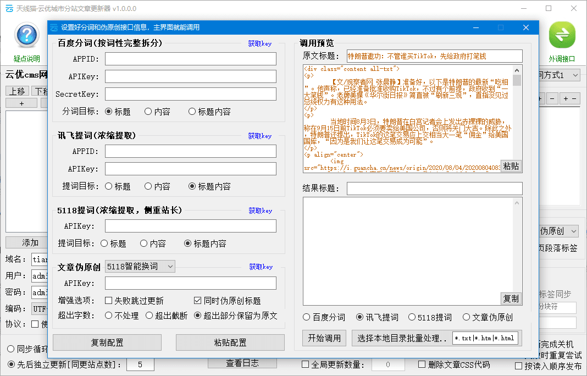Select 内容 for 5118提词 target
The height and width of the screenshot is (376, 587).
[143, 244]
